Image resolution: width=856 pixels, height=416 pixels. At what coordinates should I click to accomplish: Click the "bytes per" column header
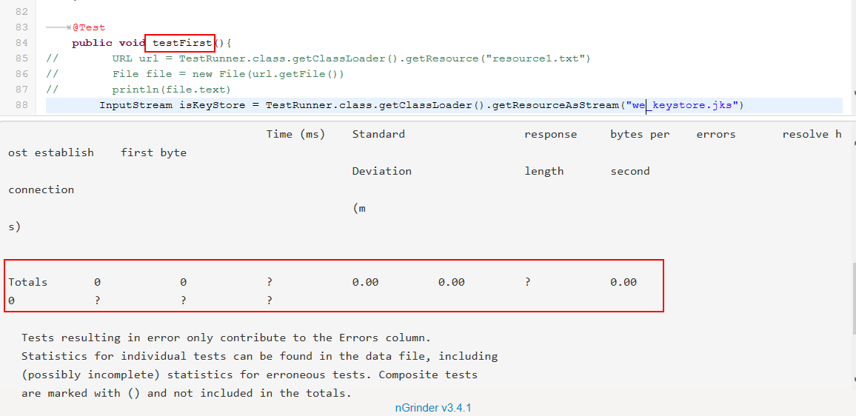click(639, 134)
